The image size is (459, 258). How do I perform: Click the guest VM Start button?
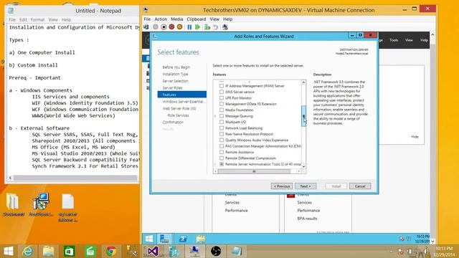149,239
